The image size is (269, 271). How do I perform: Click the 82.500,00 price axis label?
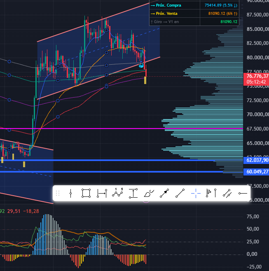pos(257,43)
